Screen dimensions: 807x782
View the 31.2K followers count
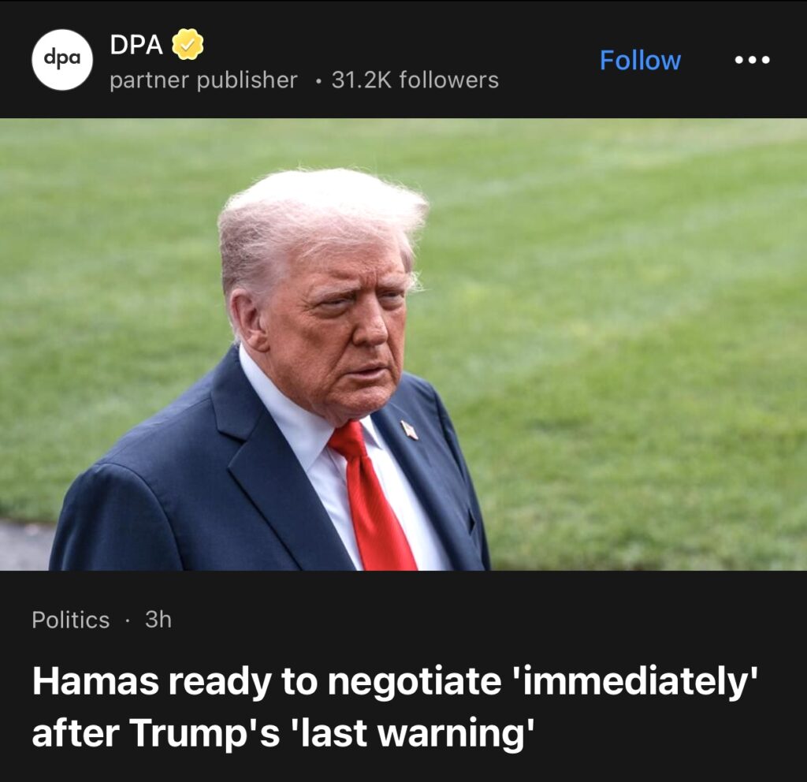tap(415, 80)
